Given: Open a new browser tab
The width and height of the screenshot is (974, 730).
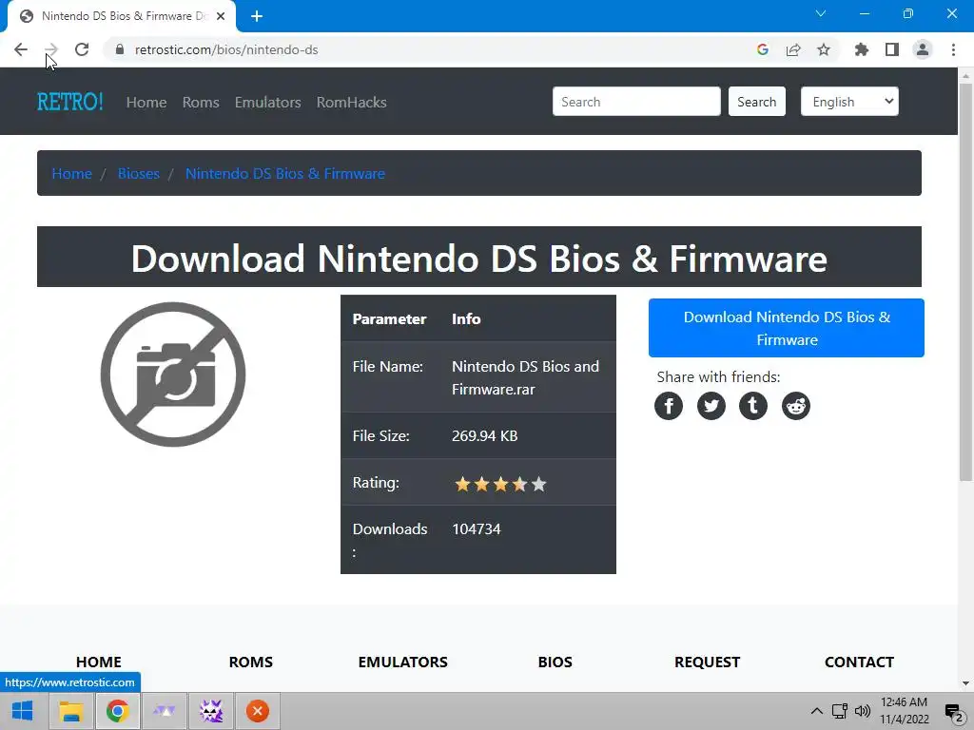Looking at the screenshot, I should point(257,16).
